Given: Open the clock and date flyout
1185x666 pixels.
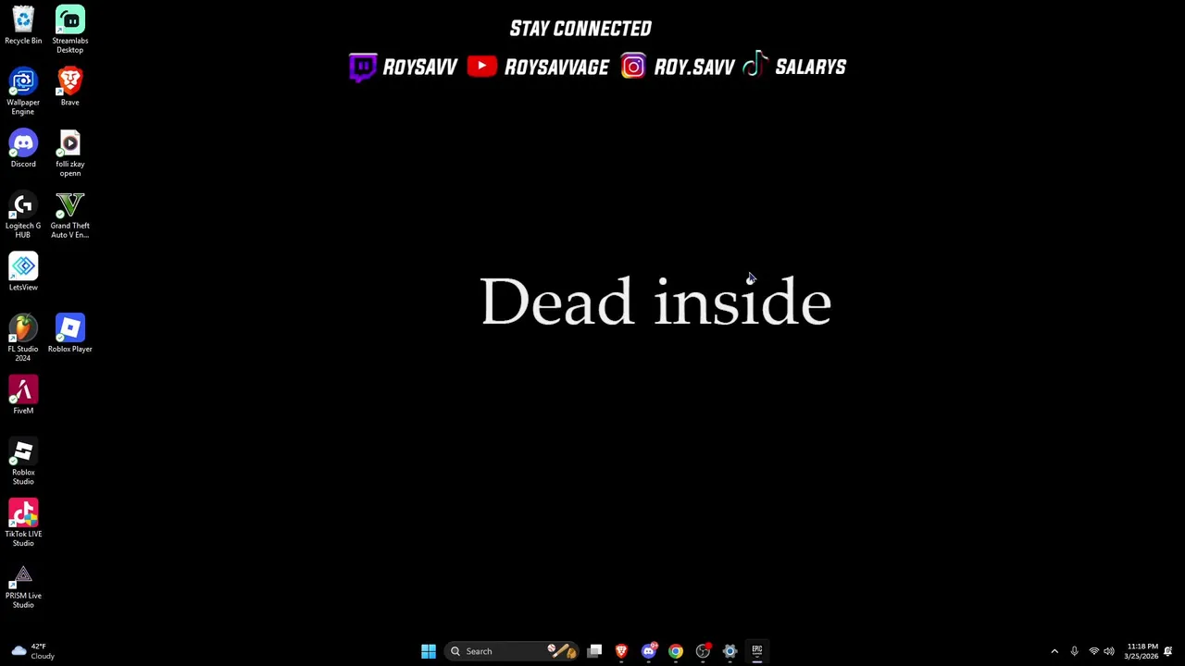Looking at the screenshot, I should [1141, 651].
